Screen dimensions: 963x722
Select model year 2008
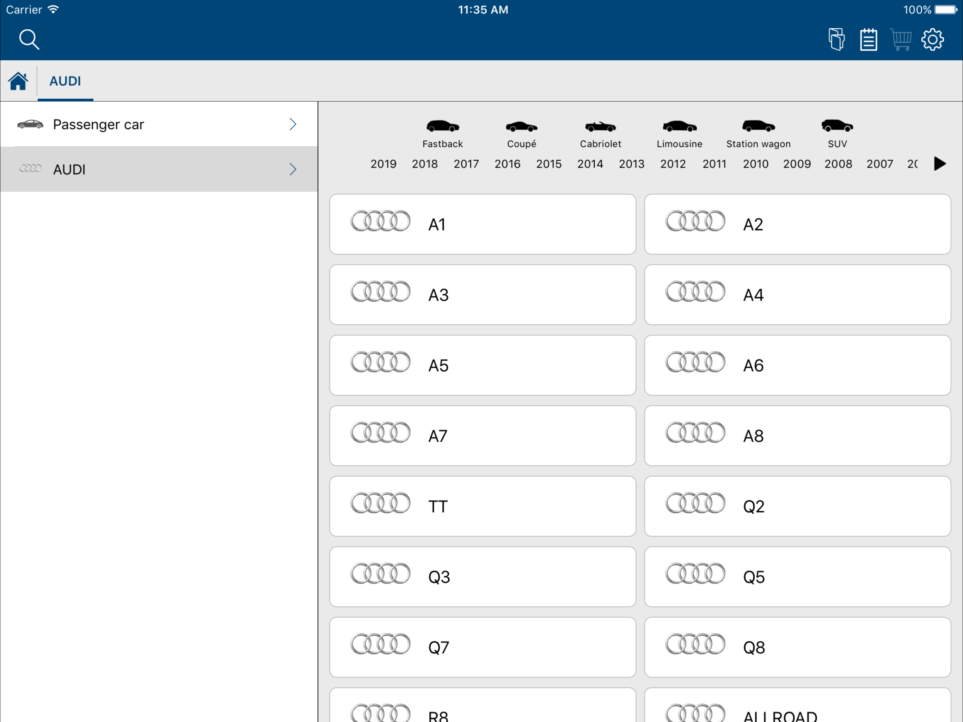pyautogui.click(x=838, y=164)
